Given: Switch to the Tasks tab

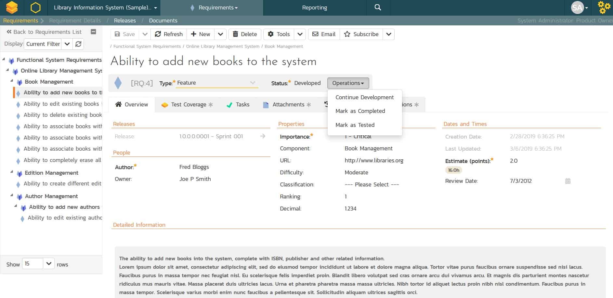Looking at the screenshot, I should (x=238, y=104).
